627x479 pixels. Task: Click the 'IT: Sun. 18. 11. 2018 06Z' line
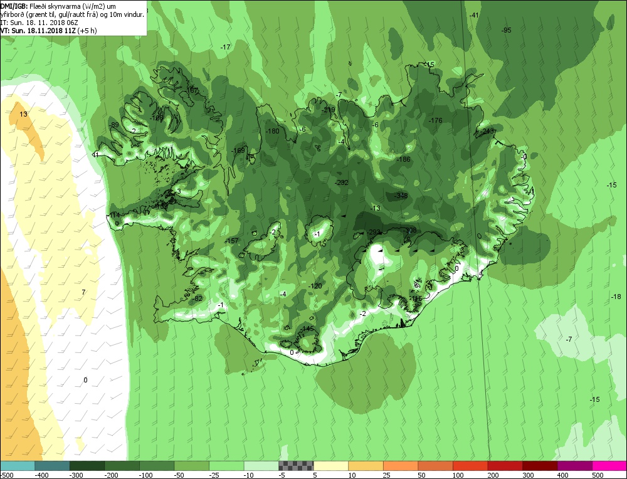point(39,23)
